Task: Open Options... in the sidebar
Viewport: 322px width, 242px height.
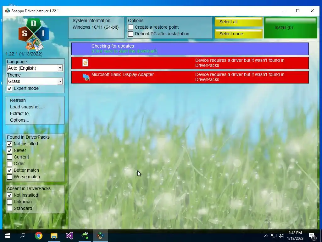Action: 19,120
